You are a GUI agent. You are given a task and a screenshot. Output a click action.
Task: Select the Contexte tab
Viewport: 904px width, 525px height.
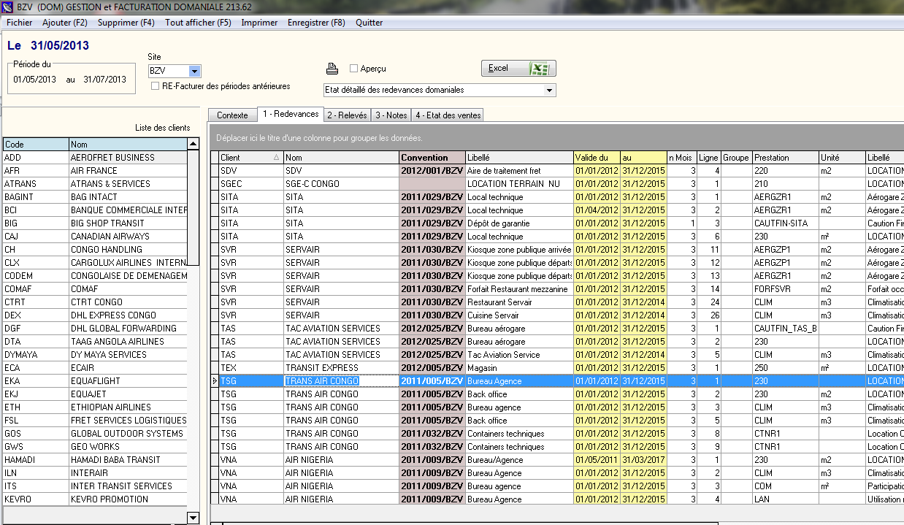coord(232,115)
